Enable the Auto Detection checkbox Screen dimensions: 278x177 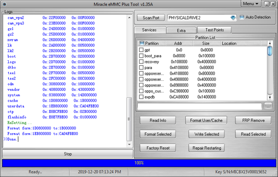coord(242,17)
